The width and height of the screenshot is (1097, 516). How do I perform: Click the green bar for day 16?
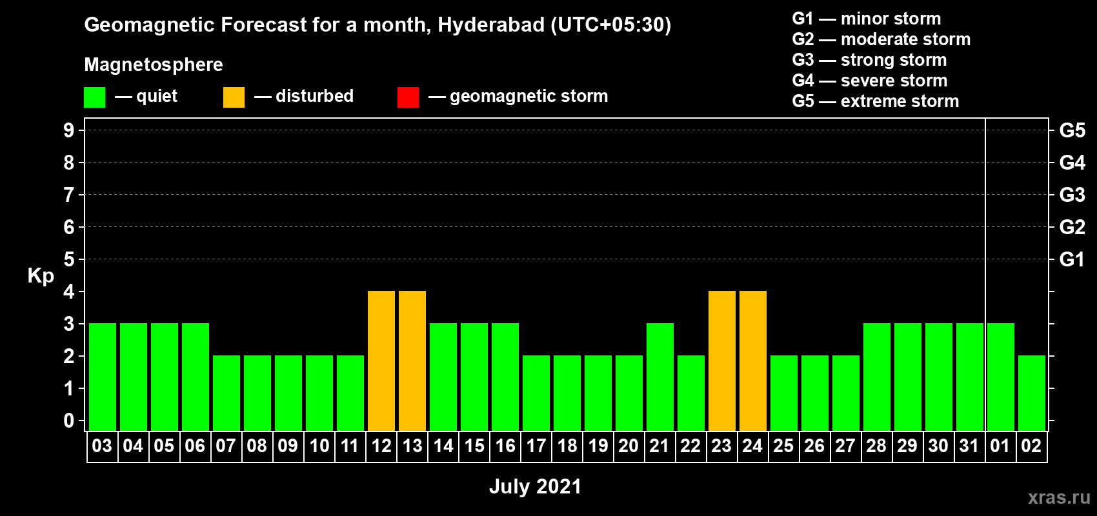505,377
